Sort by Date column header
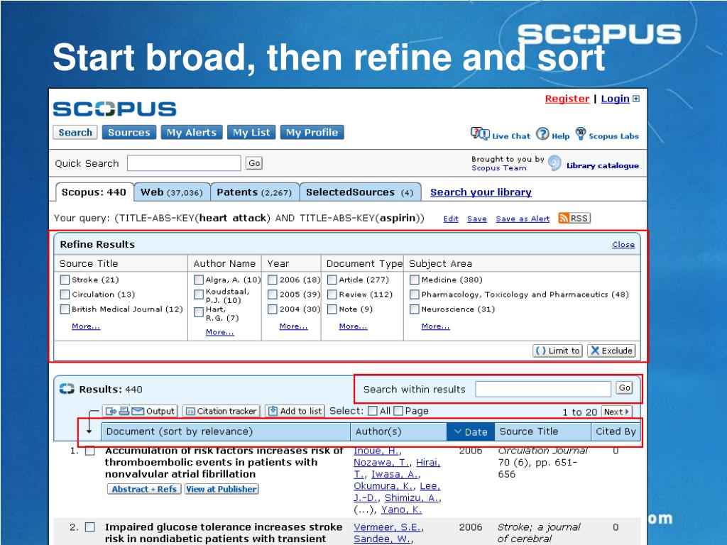 [471, 432]
